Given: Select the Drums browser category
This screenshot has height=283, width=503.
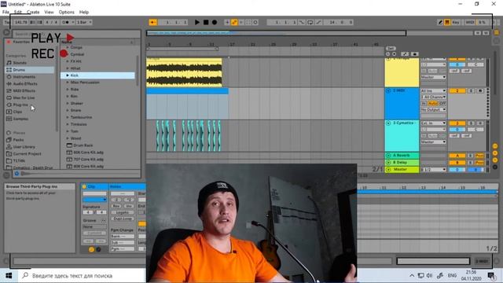Looking at the screenshot, I should tap(30, 70).
